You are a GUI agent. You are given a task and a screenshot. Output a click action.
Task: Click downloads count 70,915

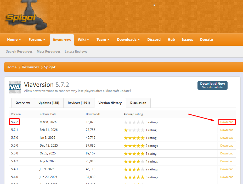click(x=91, y=161)
